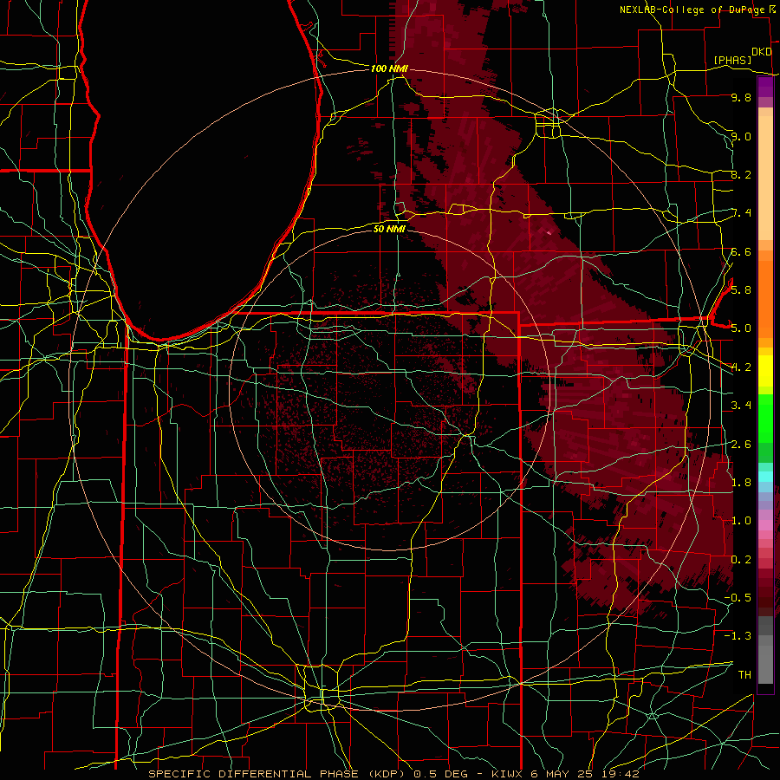
Task: Click the 5.0 scale value
Action: click(741, 328)
